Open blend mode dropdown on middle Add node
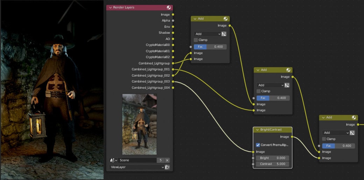This screenshot has height=180, width=364. [270, 85]
